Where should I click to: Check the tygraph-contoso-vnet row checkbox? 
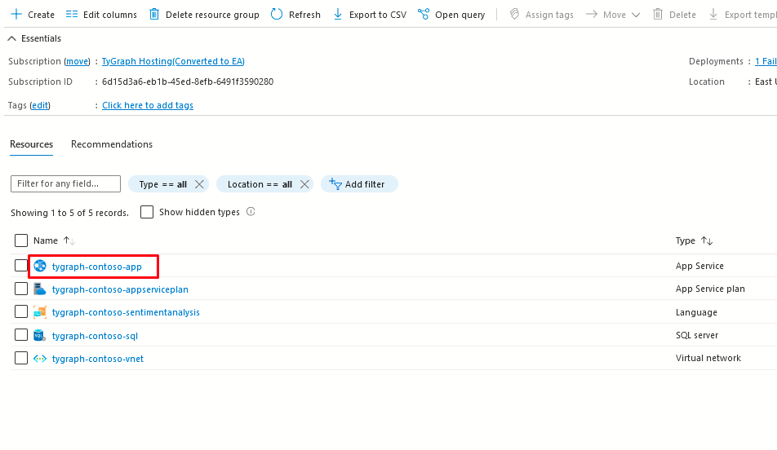click(21, 358)
